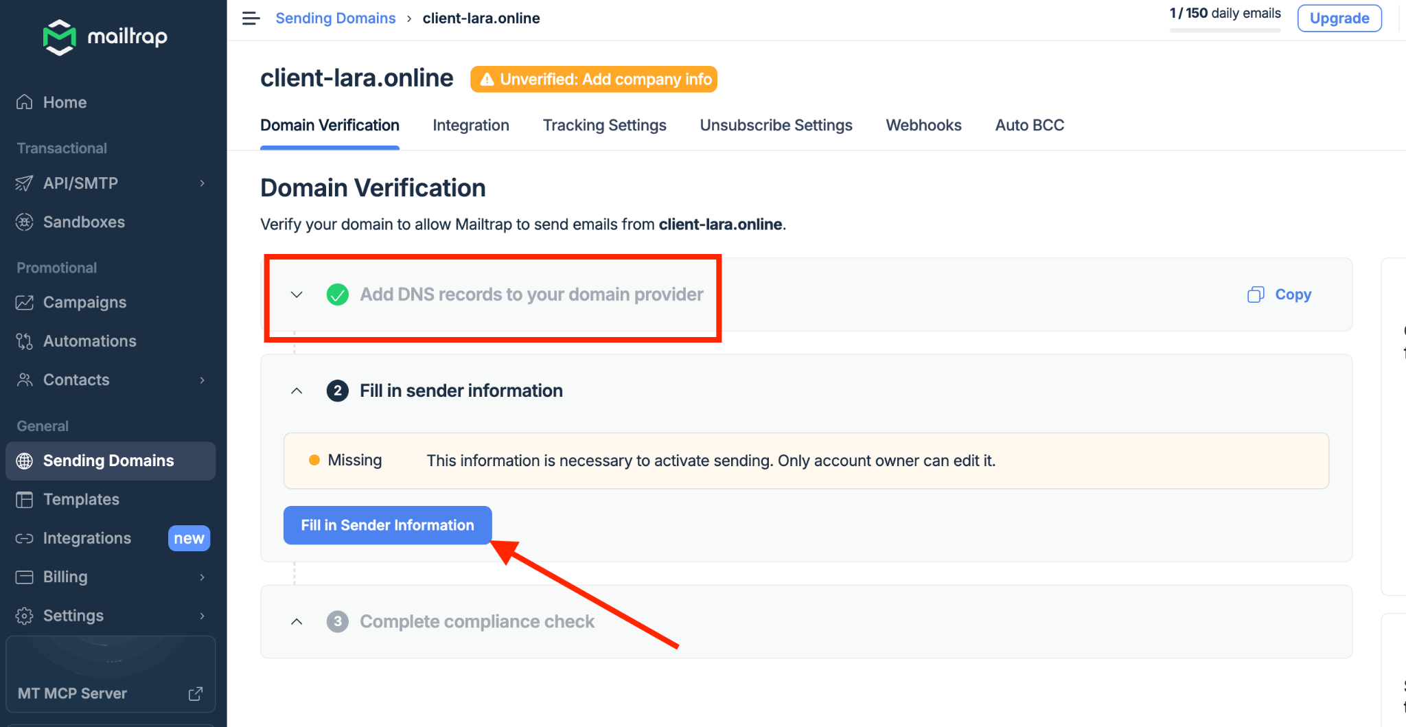
Task: Click the Automations flow icon
Action: [x=25, y=341]
